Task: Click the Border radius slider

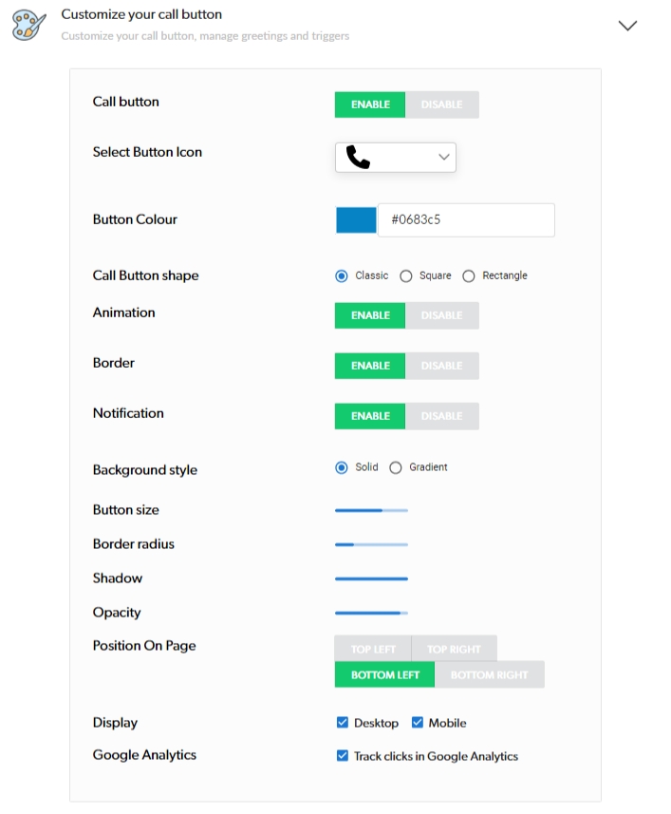Action: (x=371, y=544)
